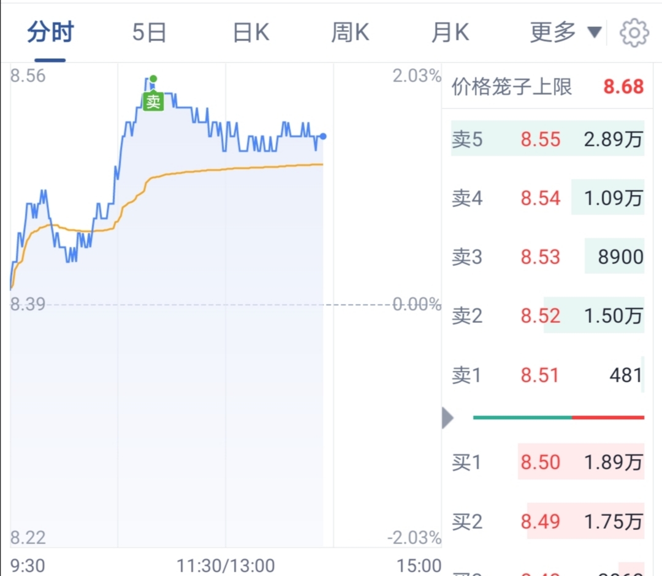The height and width of the screenshot is (576, 662).
Task: Tap the 价格笼子上限 8.68 label
Action: pyautogui.click(x=547, y=86)
